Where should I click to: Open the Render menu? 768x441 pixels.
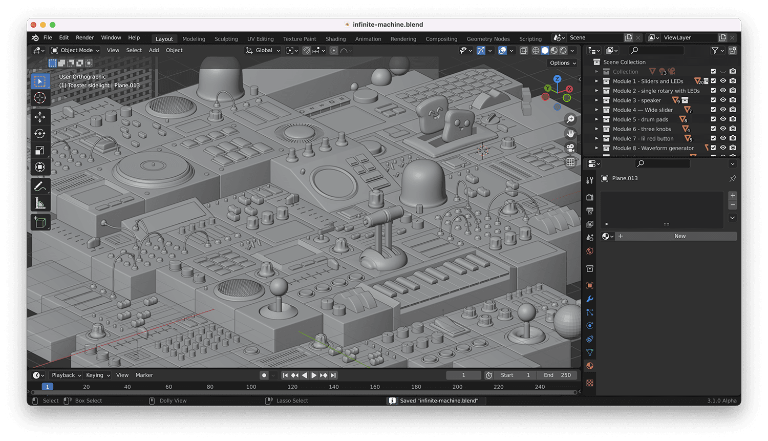(x=85, y=37)
